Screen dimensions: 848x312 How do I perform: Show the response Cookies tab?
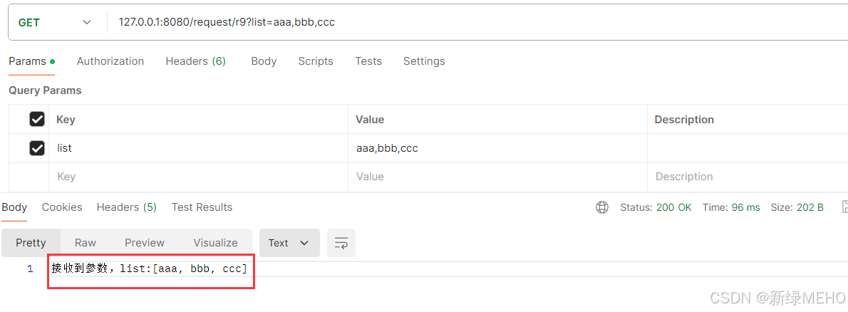[62, 207]
